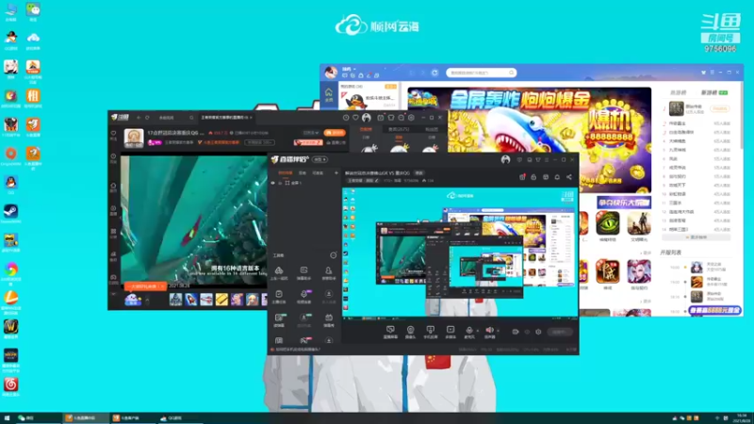This screenshot has width=754, height=424.
Task: Click the record camera icon in the bottom bar
Action: 516,332
